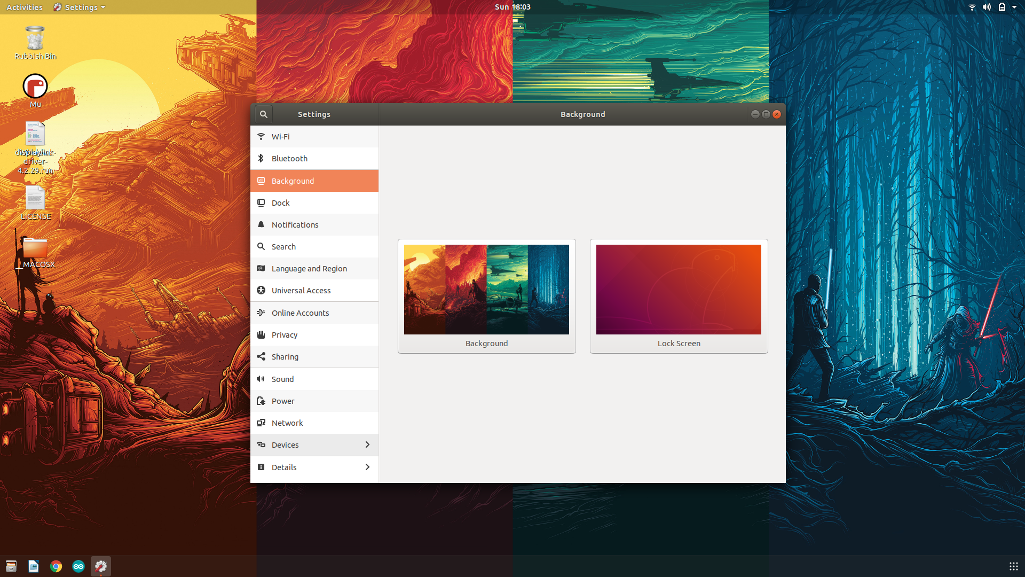
Task: Select Bluetooth in the settings sidebar
Action: 314,159
